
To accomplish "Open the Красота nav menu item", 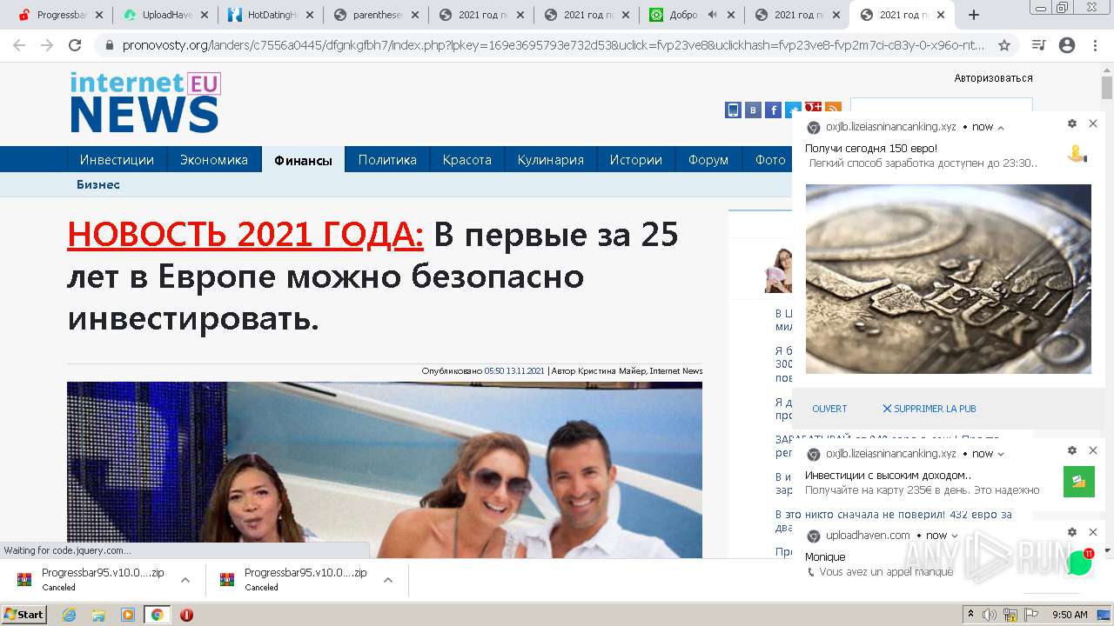I will point(467,160).
